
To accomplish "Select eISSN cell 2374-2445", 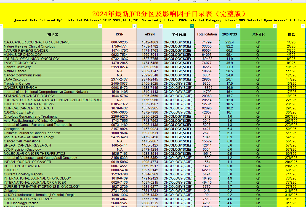I will pos(150,79).
